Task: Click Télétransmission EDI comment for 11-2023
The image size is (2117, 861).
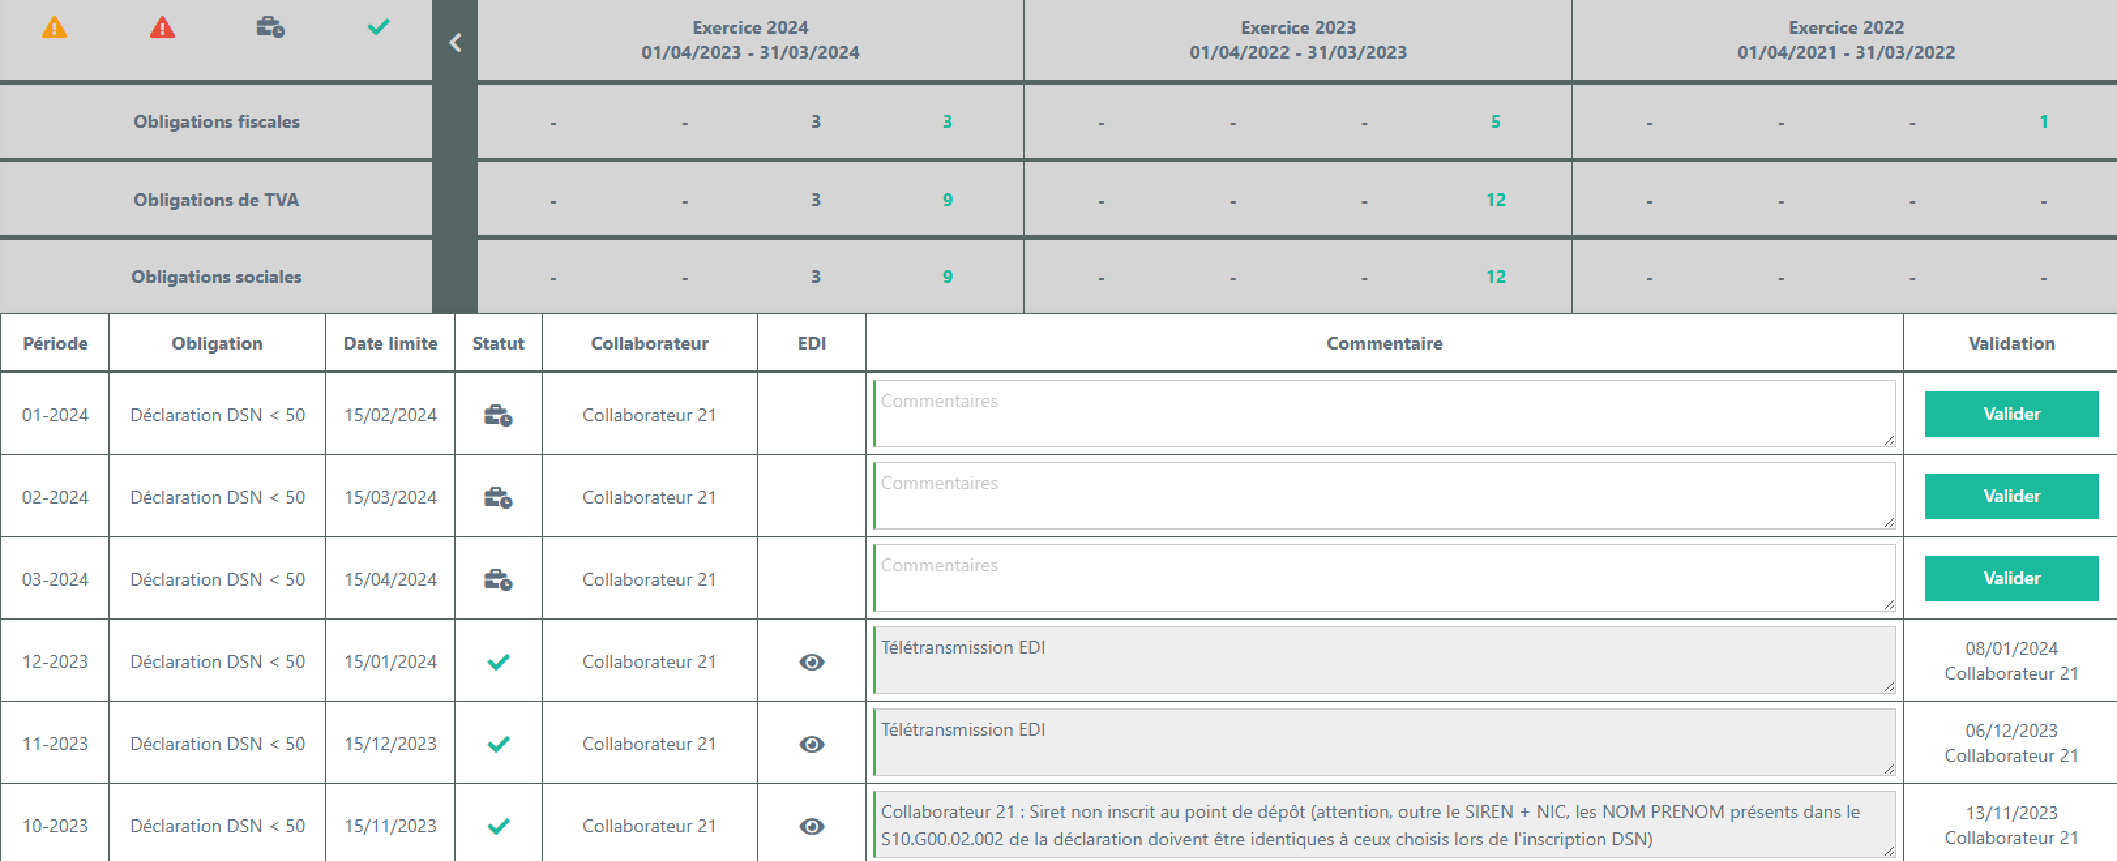Action: (x=1384, y=742)
